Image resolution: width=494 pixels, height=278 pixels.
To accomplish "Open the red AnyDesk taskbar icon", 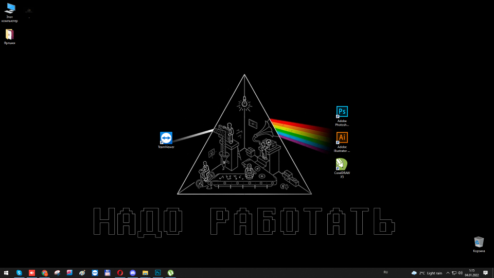I will click(32, 273).
